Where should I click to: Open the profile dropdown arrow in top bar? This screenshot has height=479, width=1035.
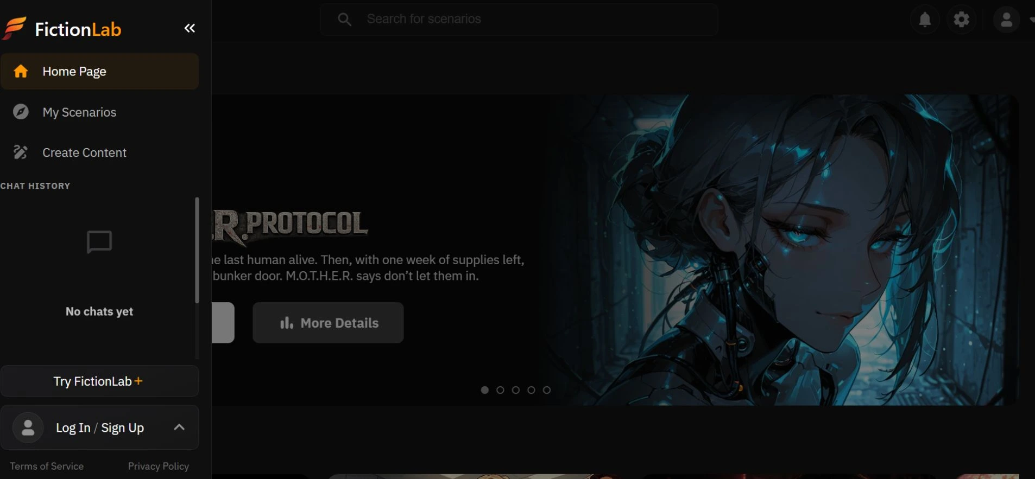tap(1031, 20)
